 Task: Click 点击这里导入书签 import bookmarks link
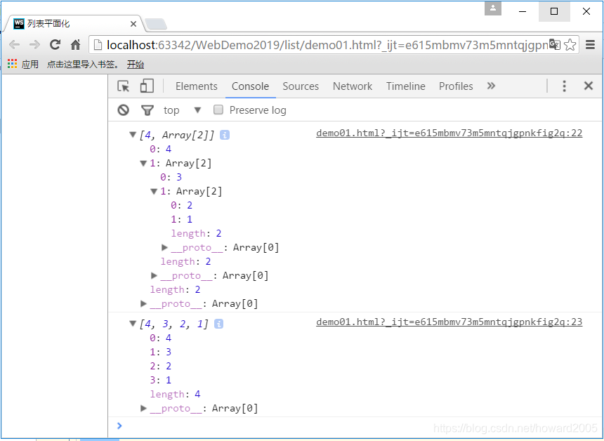[x=83, y=65]
